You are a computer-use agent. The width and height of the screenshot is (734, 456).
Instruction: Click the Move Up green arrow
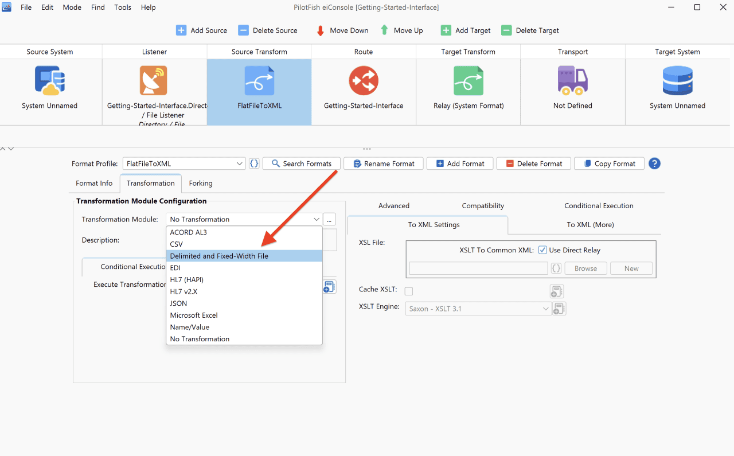385,30
